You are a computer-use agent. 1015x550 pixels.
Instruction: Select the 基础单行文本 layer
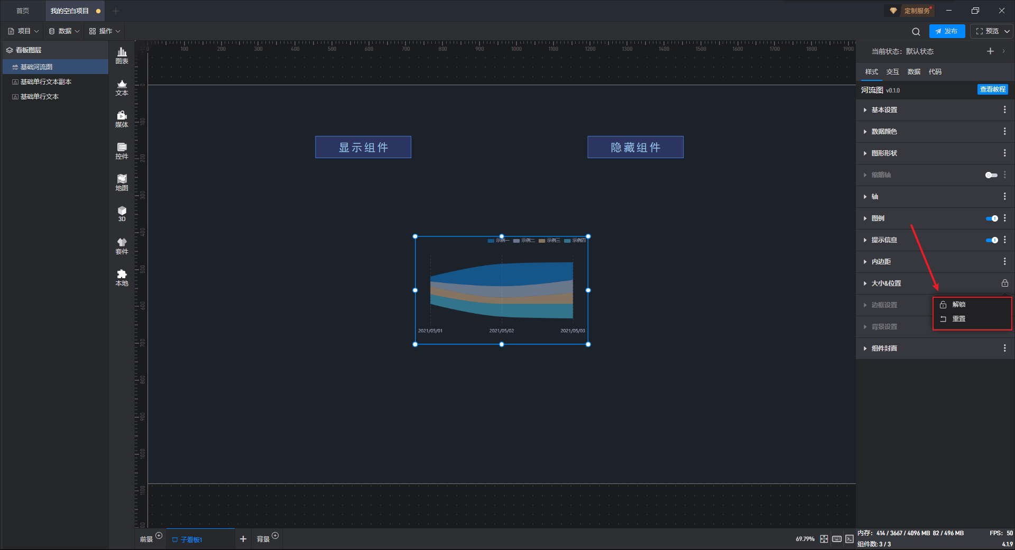point(56,96)
